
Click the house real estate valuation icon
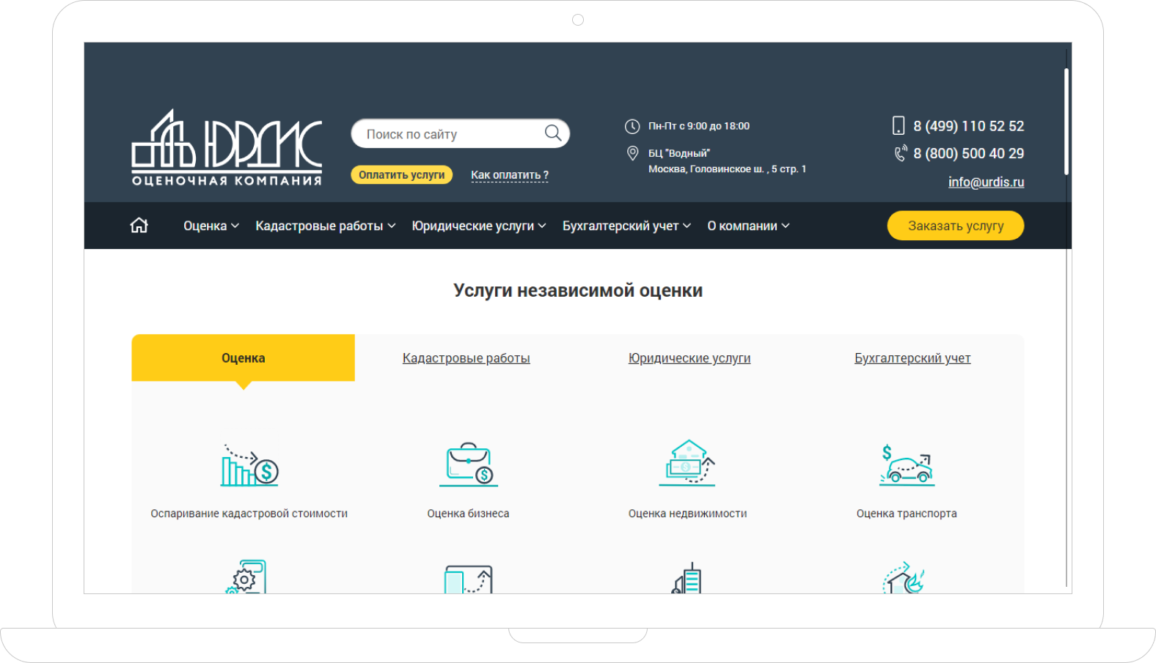coord(687,464)
